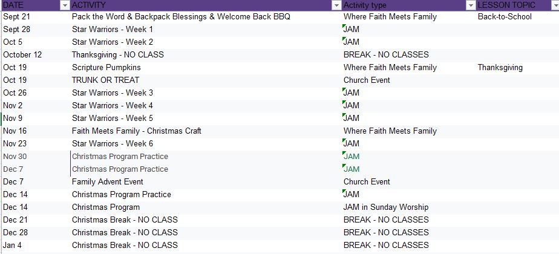Viewport: 559px width, 254px height.
Task: Click the Family Advent Event cell
Action: (x=107, y=182)
